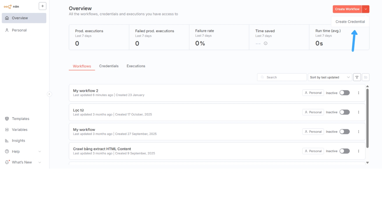Collapse the sidebar with the arrow handle
The width and height of the screenshot is (382, 200).
click(49, 94)
